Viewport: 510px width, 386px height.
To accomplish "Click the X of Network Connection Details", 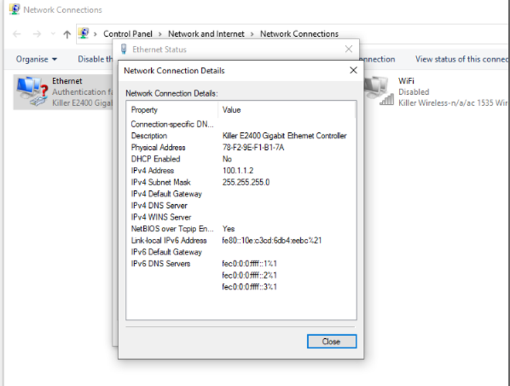I will (x=353, y=70).
